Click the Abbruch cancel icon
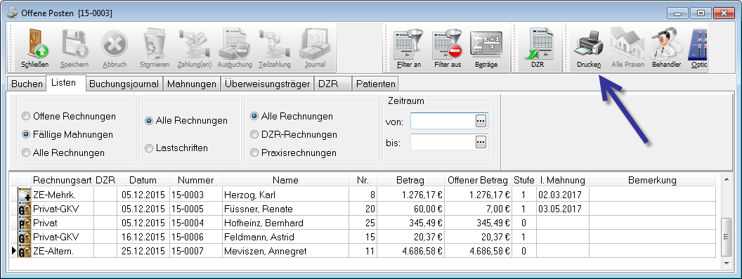The width and height of the screenshot is (742, 279). pyautogui.click(x=115, y=44)
